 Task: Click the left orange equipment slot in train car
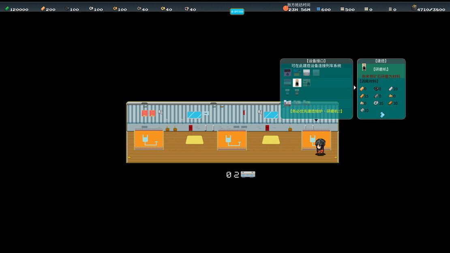coord(149,139)
